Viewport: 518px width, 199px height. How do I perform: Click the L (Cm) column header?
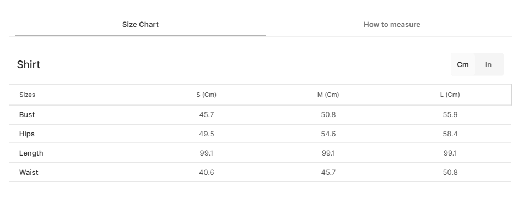click(450, 95)
